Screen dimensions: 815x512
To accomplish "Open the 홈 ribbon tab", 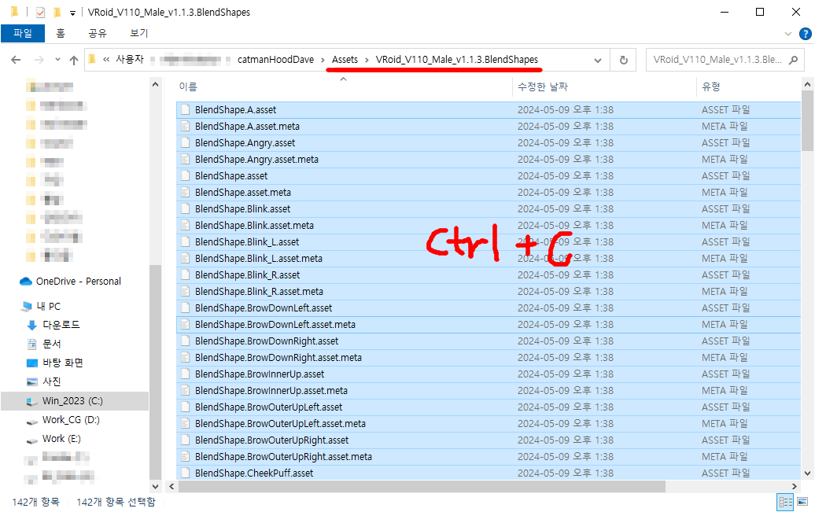I will tap(61, 33).
